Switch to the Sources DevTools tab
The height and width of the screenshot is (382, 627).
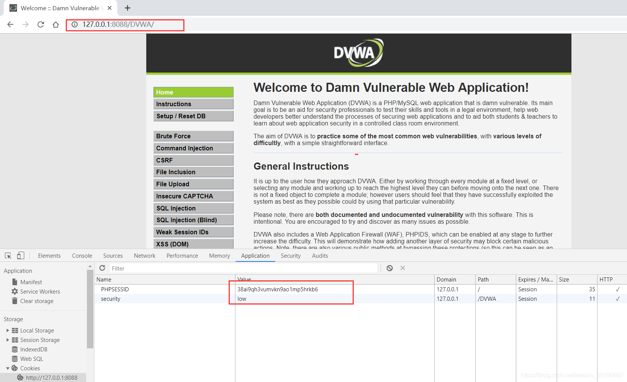(x=113, y=256)
